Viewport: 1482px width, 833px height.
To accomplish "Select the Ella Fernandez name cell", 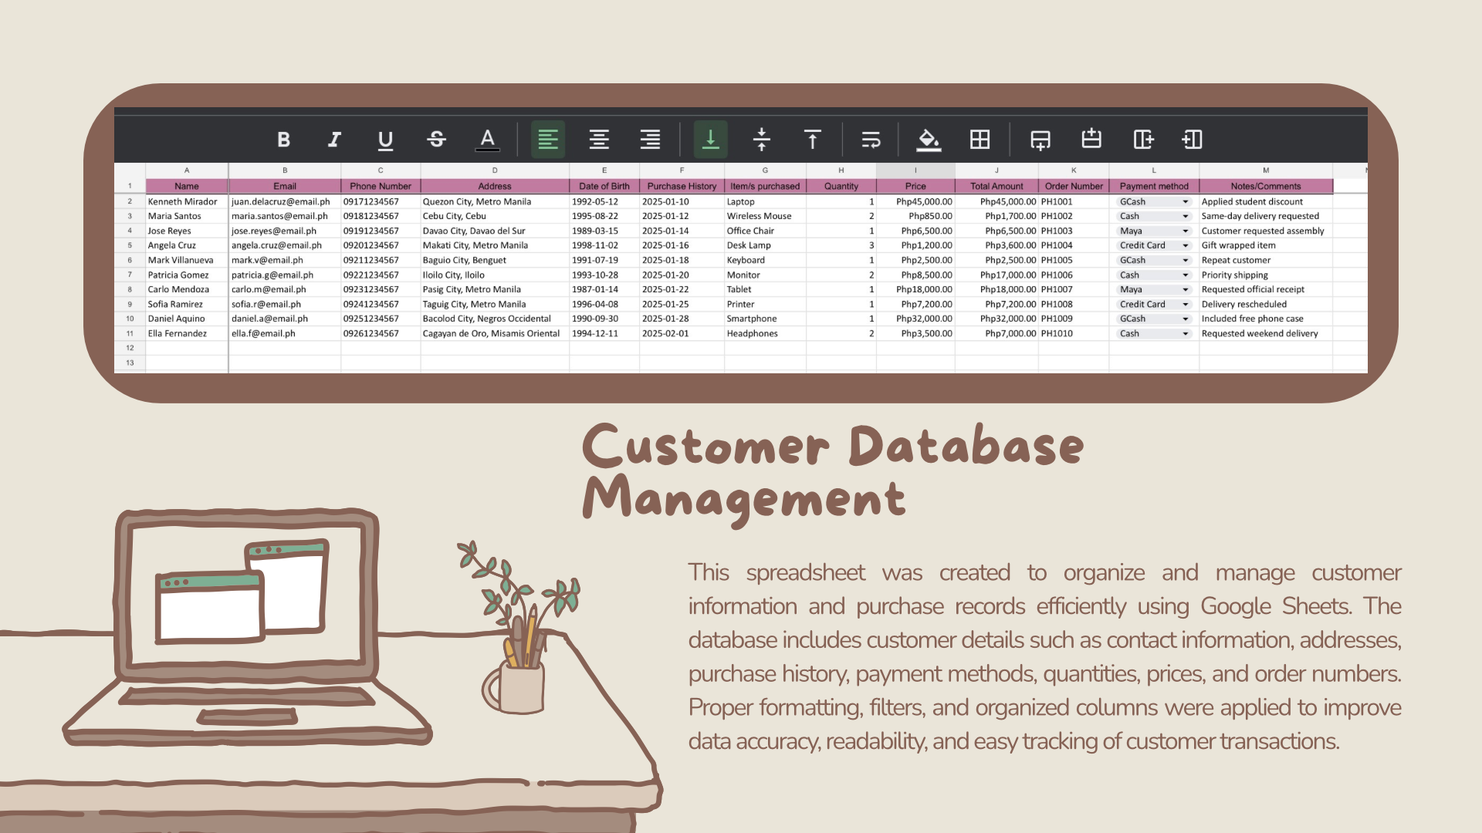I will pyautogui.click(x=187, y=334).
